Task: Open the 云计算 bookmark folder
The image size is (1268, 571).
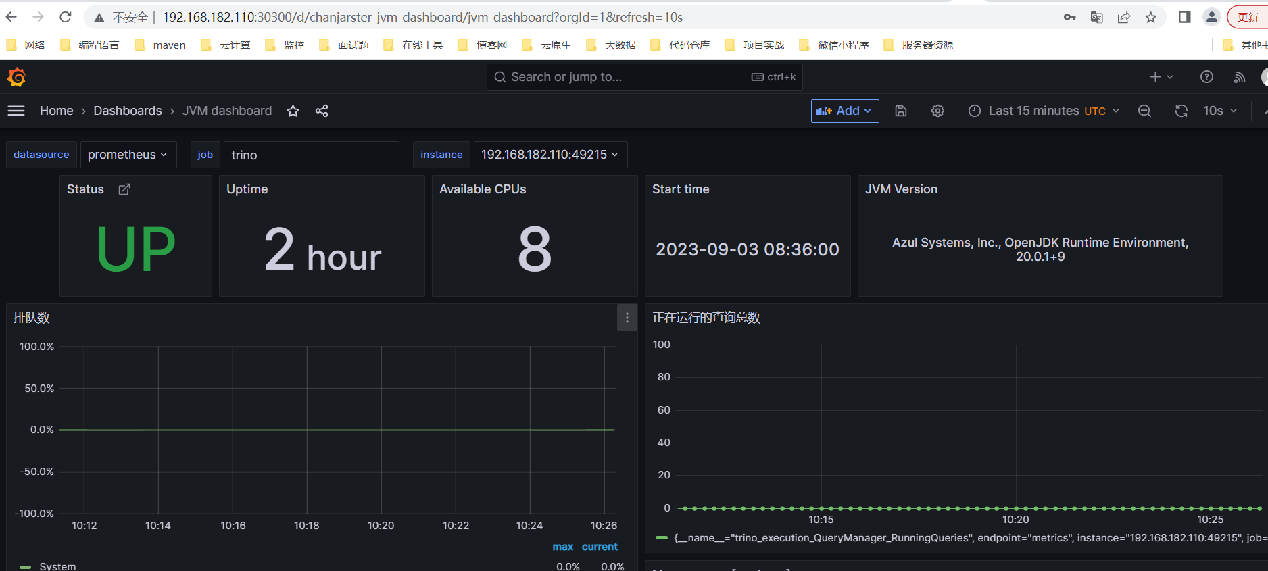Action: coord(226,45)
